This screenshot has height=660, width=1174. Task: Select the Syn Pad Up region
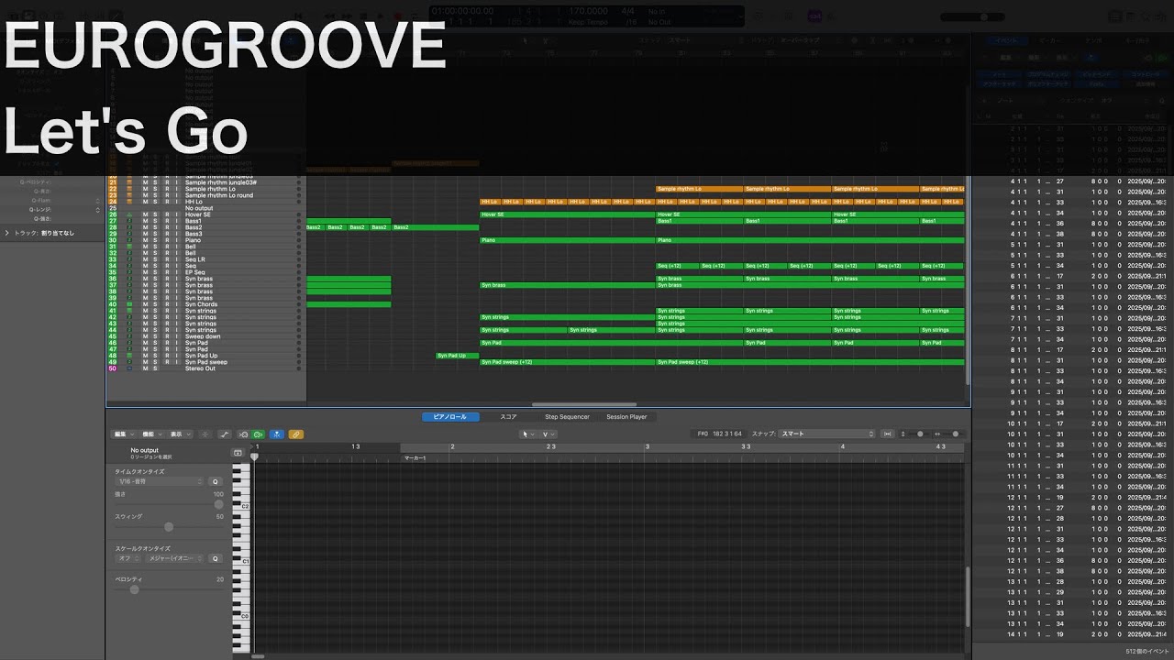point(457,356)
